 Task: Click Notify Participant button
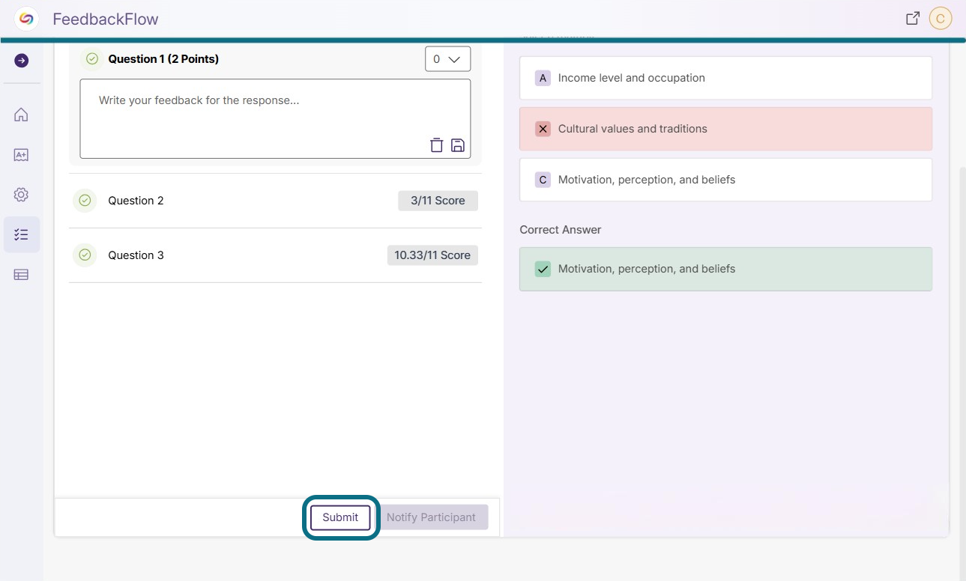431,517
